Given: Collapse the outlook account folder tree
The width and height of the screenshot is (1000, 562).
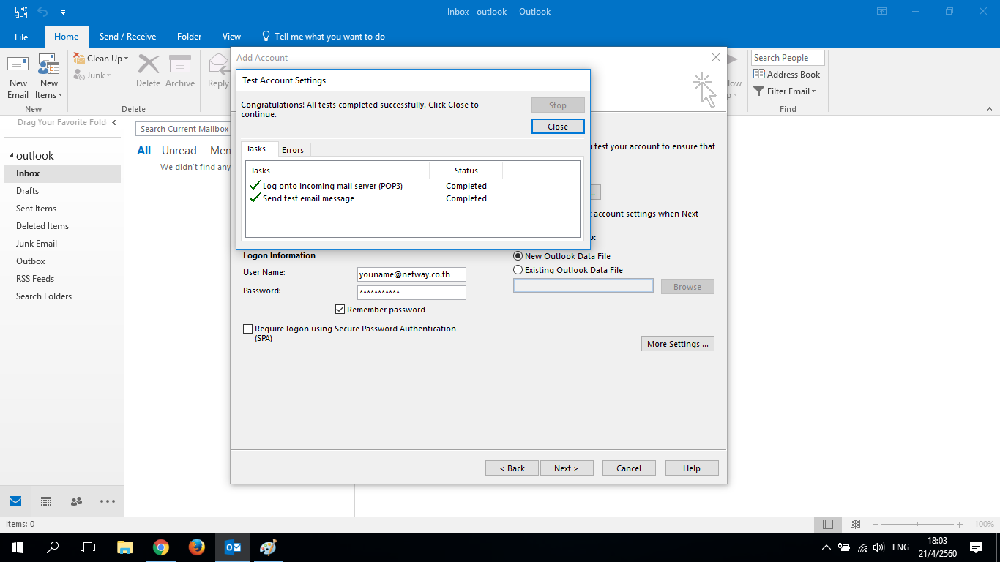Looking at the screenshot, I should tap(11, 156).
